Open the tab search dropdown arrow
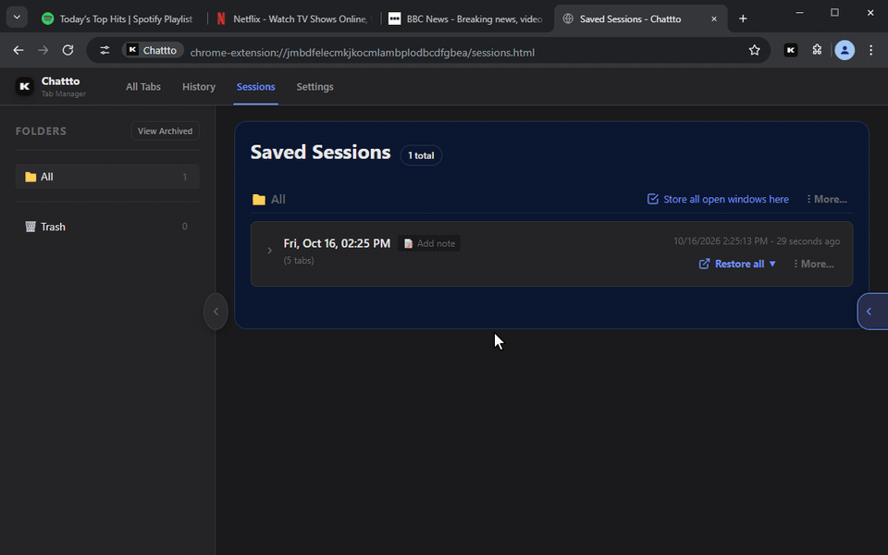The height and width of the screenshot is (555, 888). click(17, 17)
